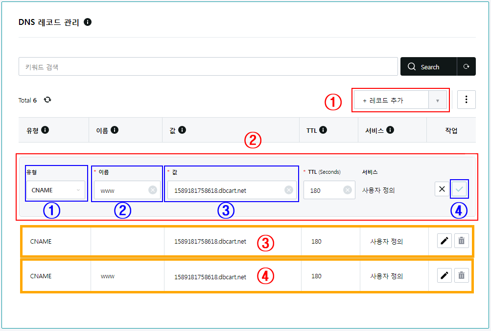This screenshot has height=331, width=491.
Task: Confirm new record with the checkmark button
Action: (459, 189)
